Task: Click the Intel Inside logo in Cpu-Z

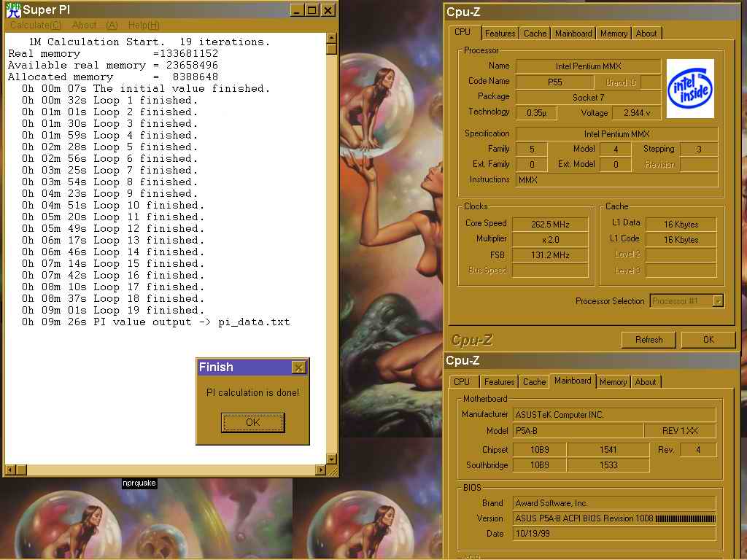Action: tap(690, 88)
